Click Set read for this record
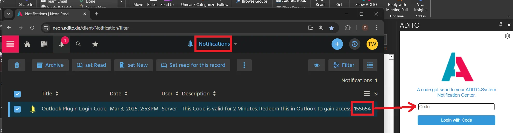The height and width of the screenshot is (133, 513). coord(193,65)
